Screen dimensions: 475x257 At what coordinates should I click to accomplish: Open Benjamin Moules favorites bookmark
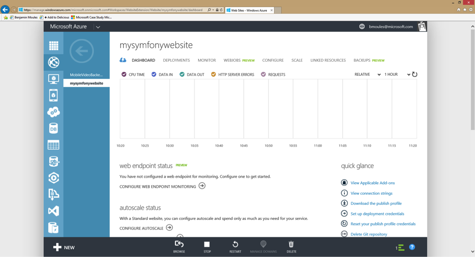click(24, 18)
